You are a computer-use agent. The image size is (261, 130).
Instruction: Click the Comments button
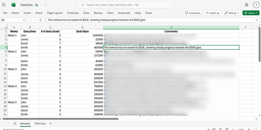coord(193,13)
